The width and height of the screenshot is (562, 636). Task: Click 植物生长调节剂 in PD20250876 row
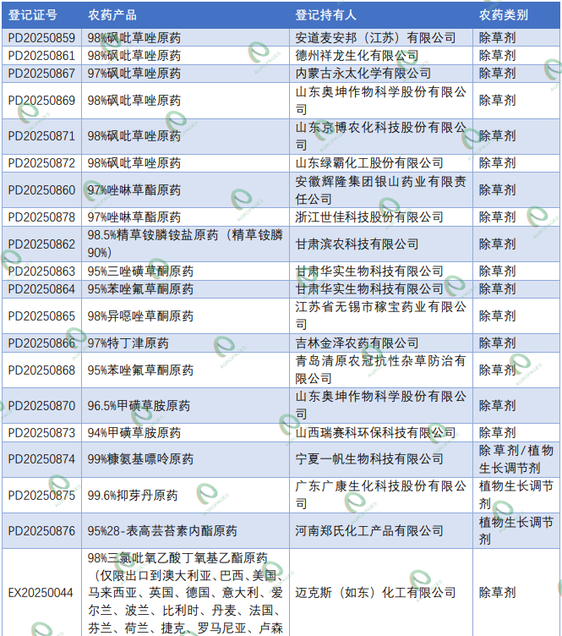tap(516, 531)
